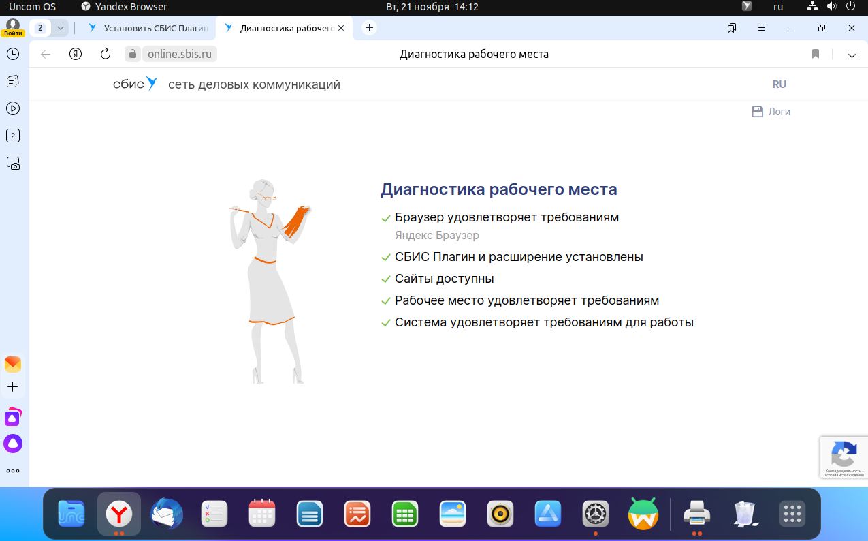
Task: Open the downloads arrow icon
Action: tap(852, 53)
